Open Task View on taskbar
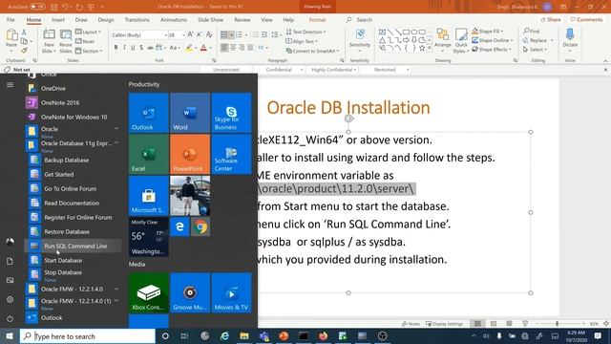The width and height of the screenshot is (611, 344). pos(184,335)
